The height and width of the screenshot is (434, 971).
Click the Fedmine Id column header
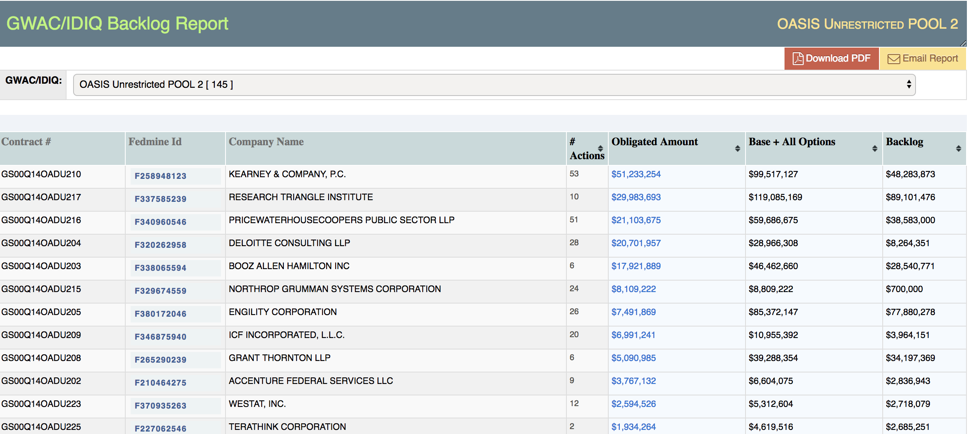coord(175,148)
